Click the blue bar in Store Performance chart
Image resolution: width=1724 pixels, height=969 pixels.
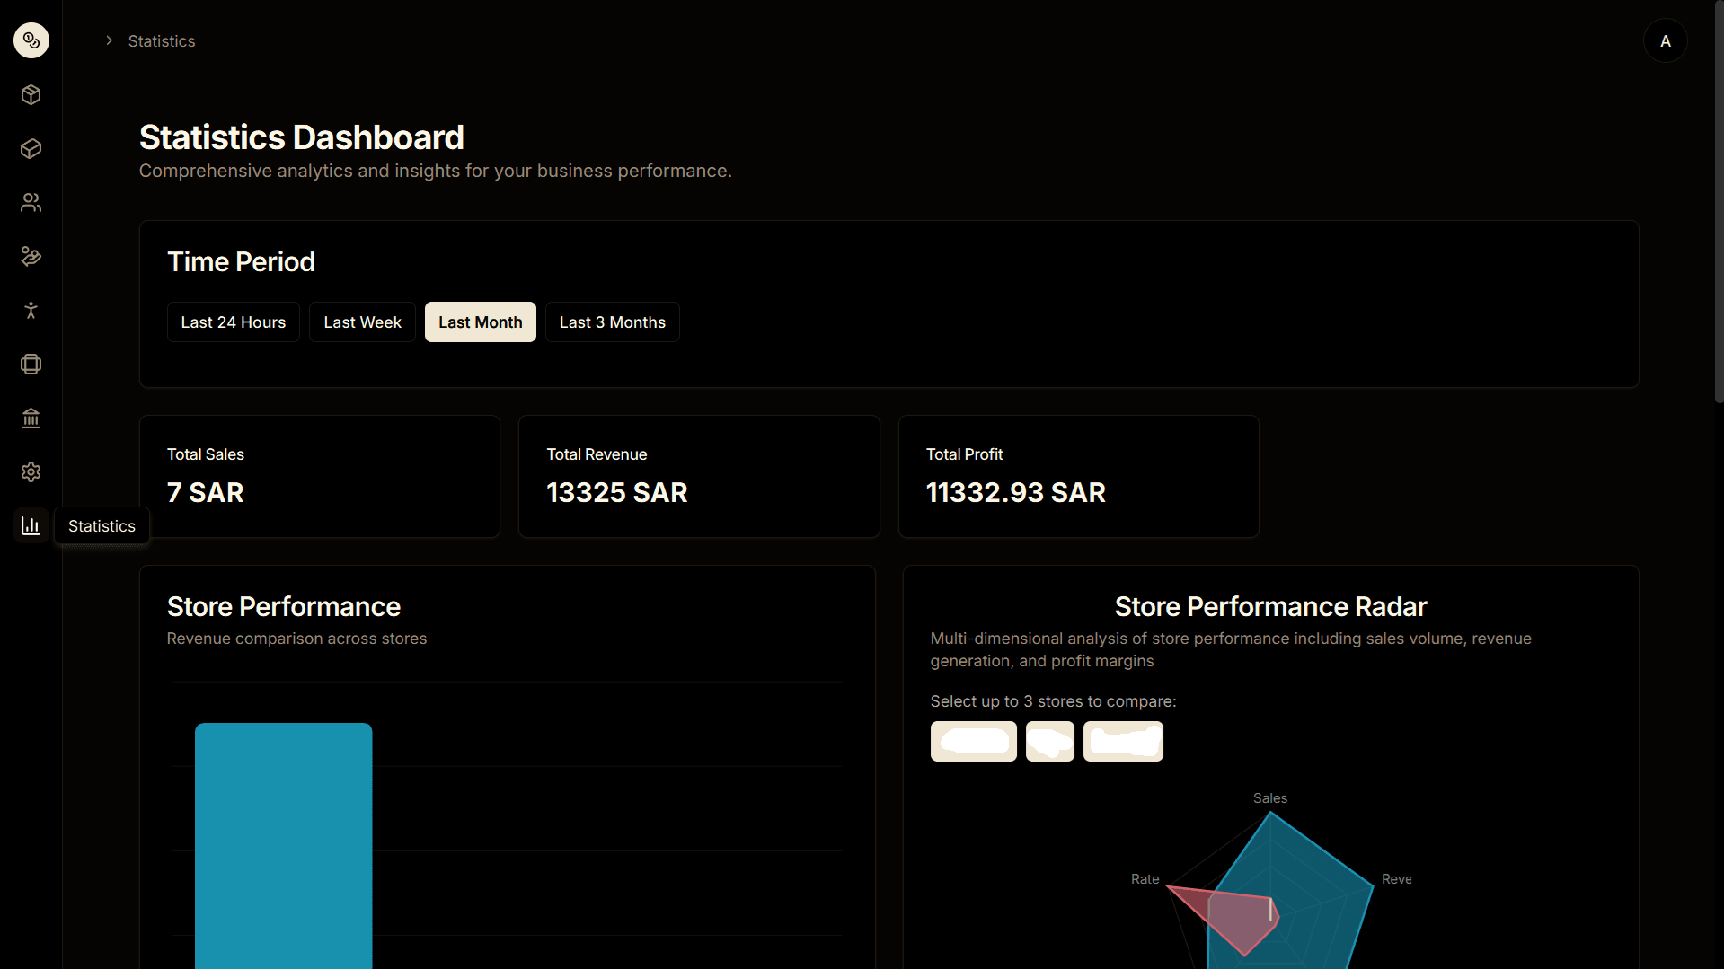(283, 844)
